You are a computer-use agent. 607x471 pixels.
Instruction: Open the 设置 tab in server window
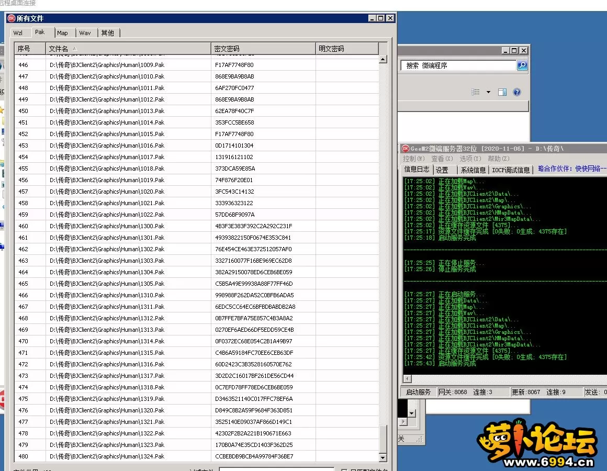[443, 170]
